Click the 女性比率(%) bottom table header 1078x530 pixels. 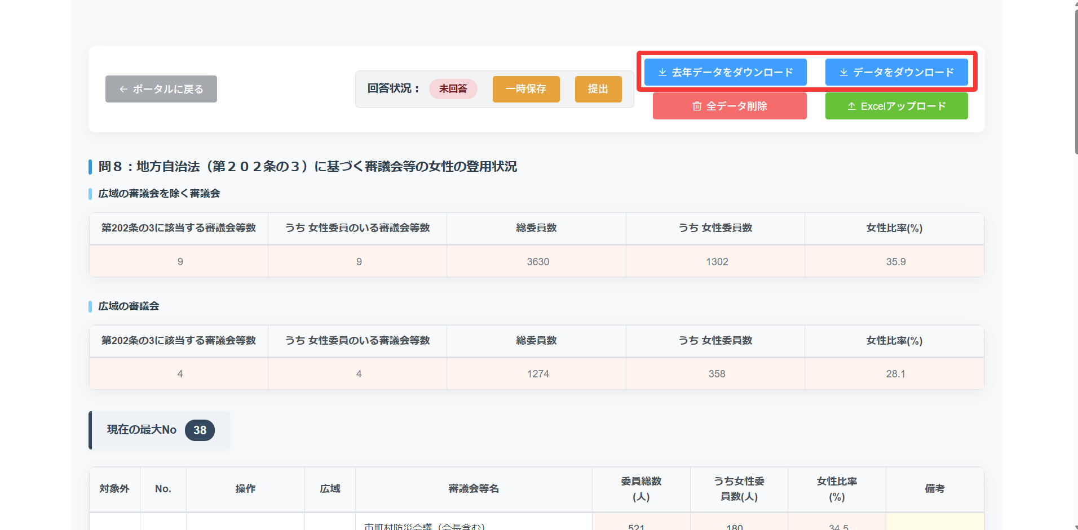[x=837, y=489]
